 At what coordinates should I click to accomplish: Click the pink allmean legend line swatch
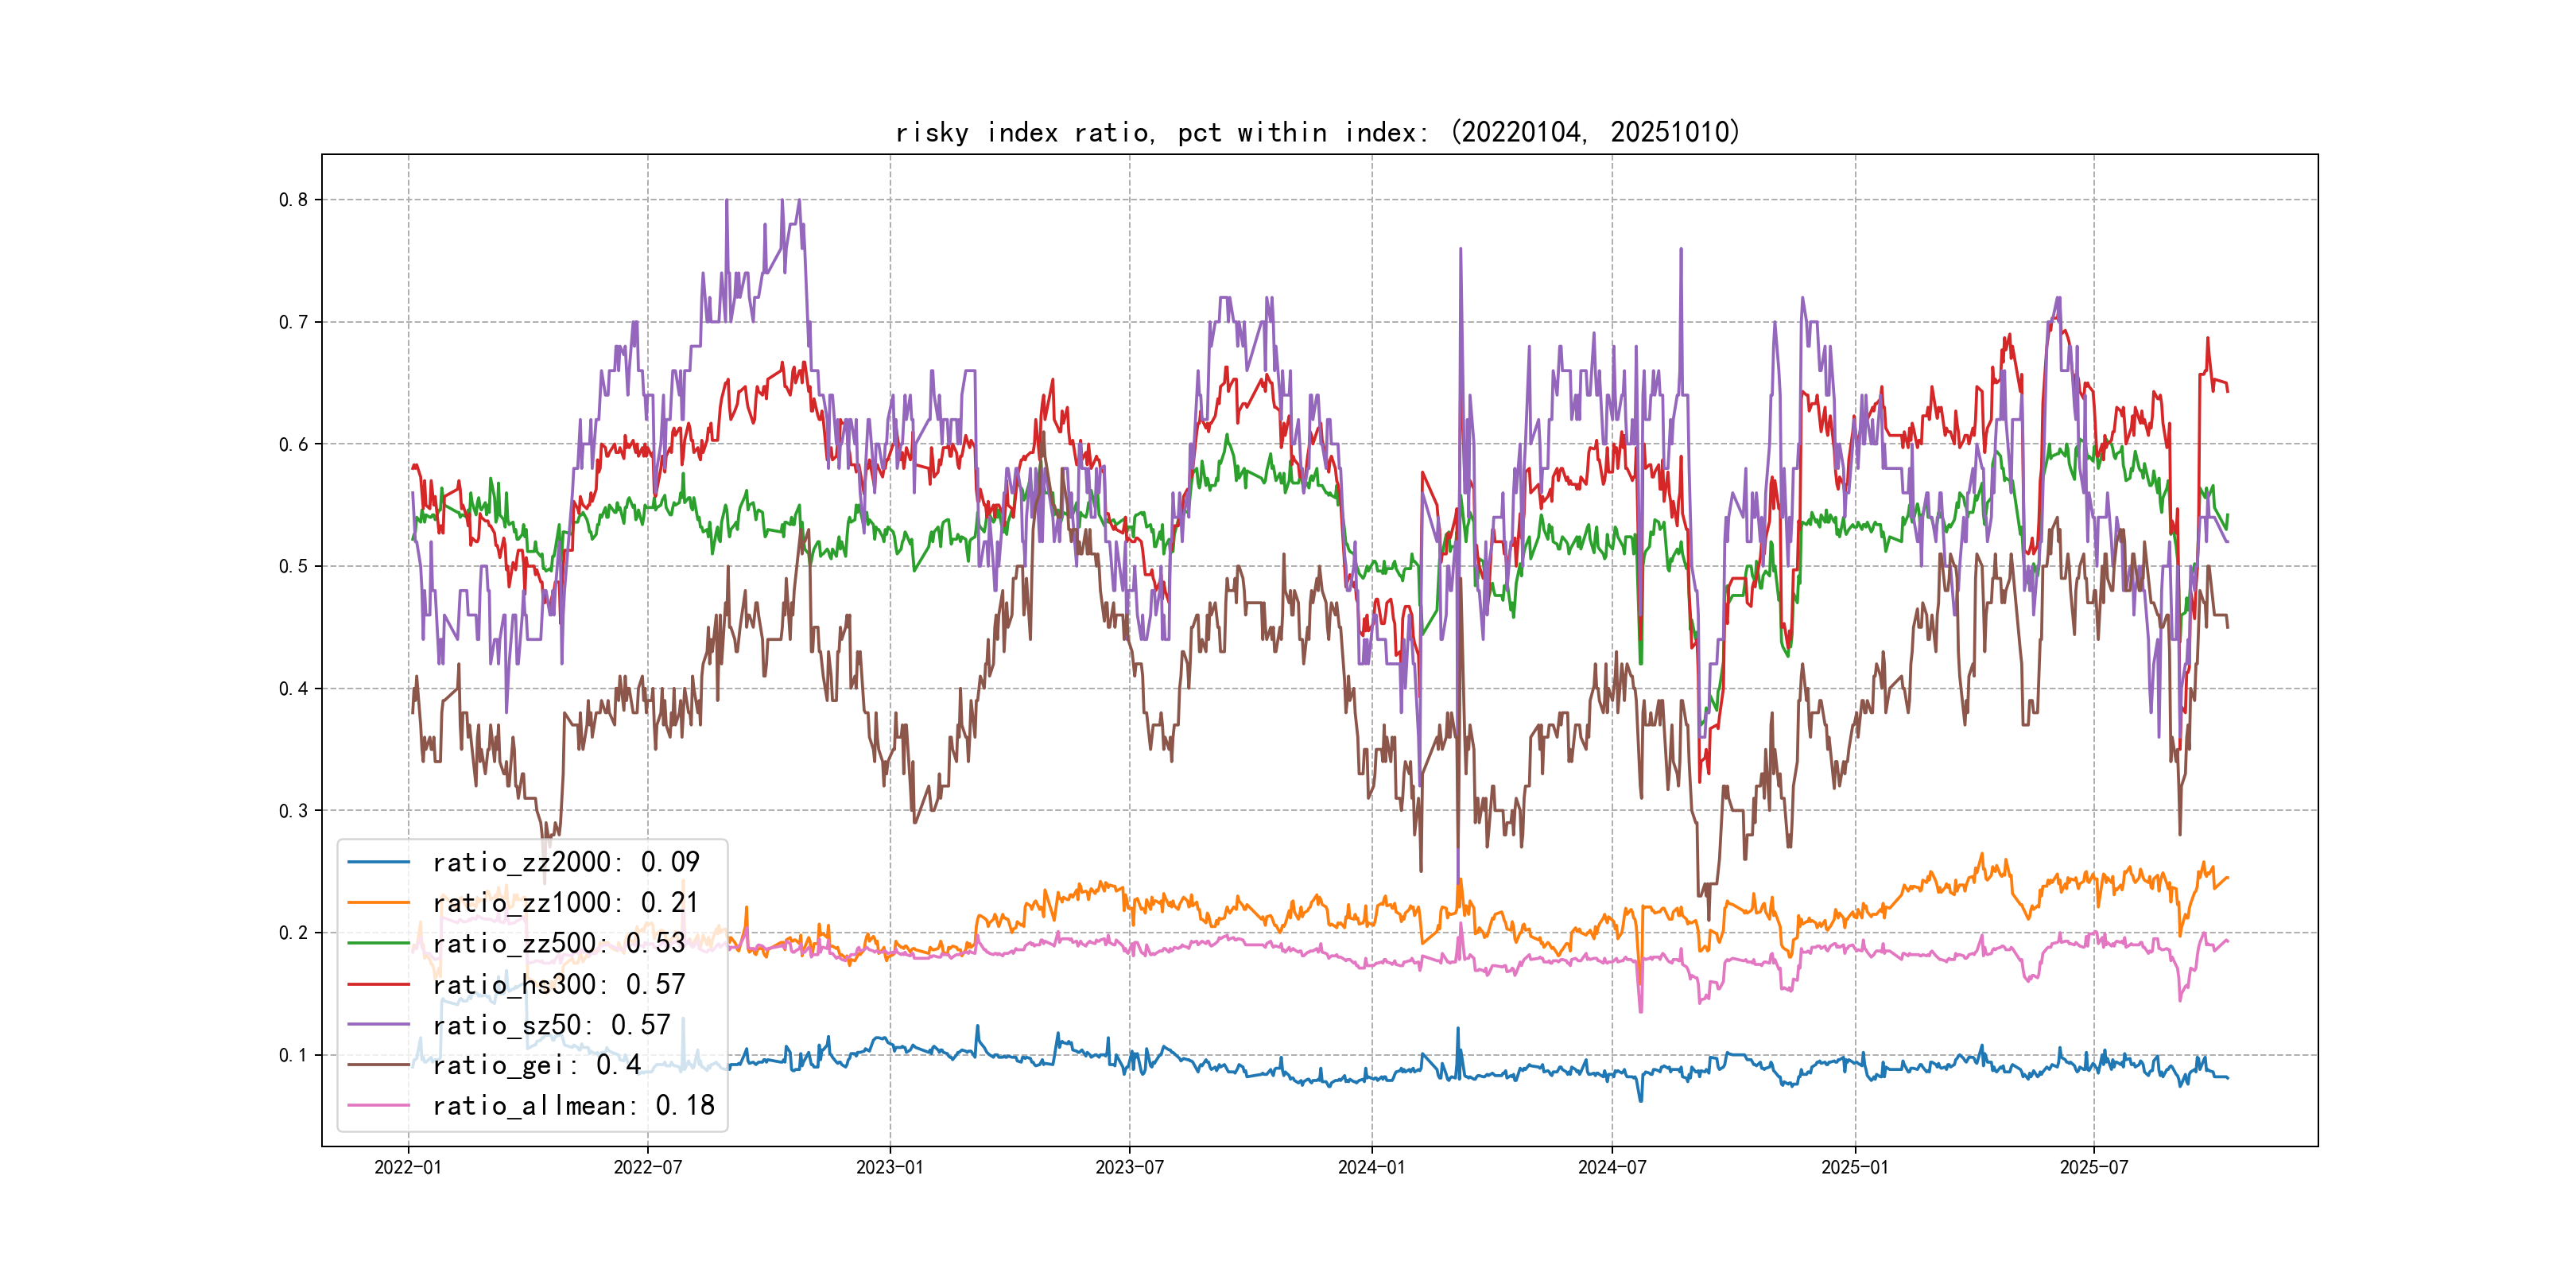tap(378, 1106)
